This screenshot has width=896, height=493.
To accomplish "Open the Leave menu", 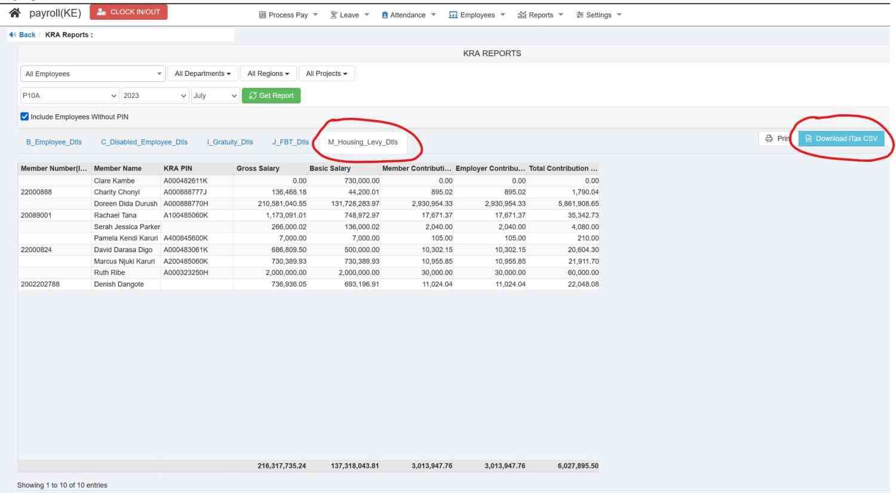I will tap(349, 15).
